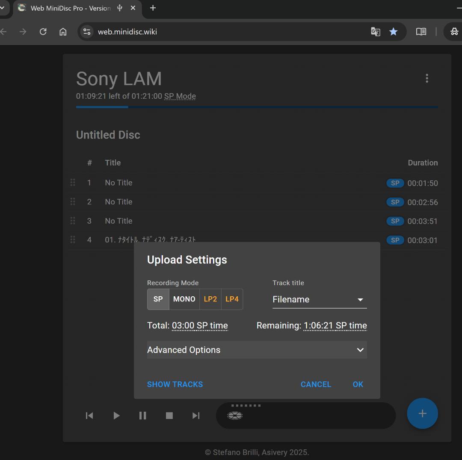Expand the Advanced Options section
462x460 pixels.
click(257, 350)
